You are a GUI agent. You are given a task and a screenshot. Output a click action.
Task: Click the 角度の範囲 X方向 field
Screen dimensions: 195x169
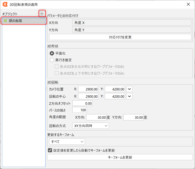[x=96, y=117]
